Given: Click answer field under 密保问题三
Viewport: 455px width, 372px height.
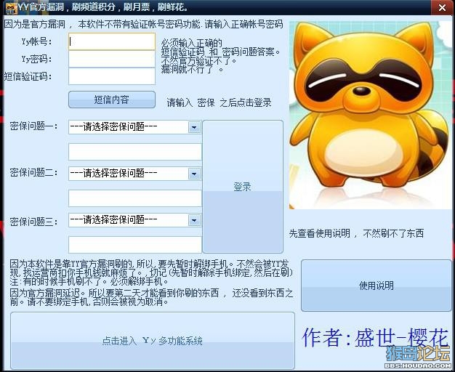Looking at the screenshot, I should (135, 245).
